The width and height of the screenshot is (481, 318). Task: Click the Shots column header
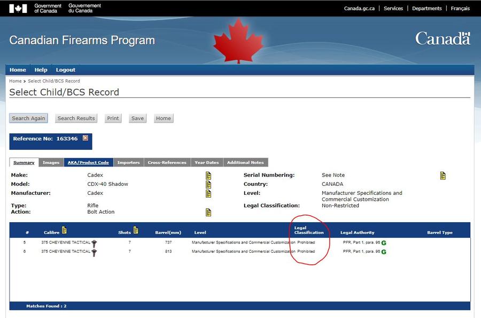125,232
